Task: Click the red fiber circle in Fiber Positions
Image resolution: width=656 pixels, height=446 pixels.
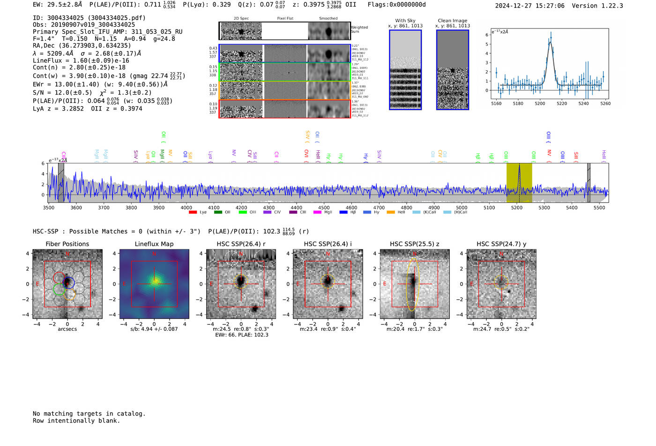Action: coord(59,278)
